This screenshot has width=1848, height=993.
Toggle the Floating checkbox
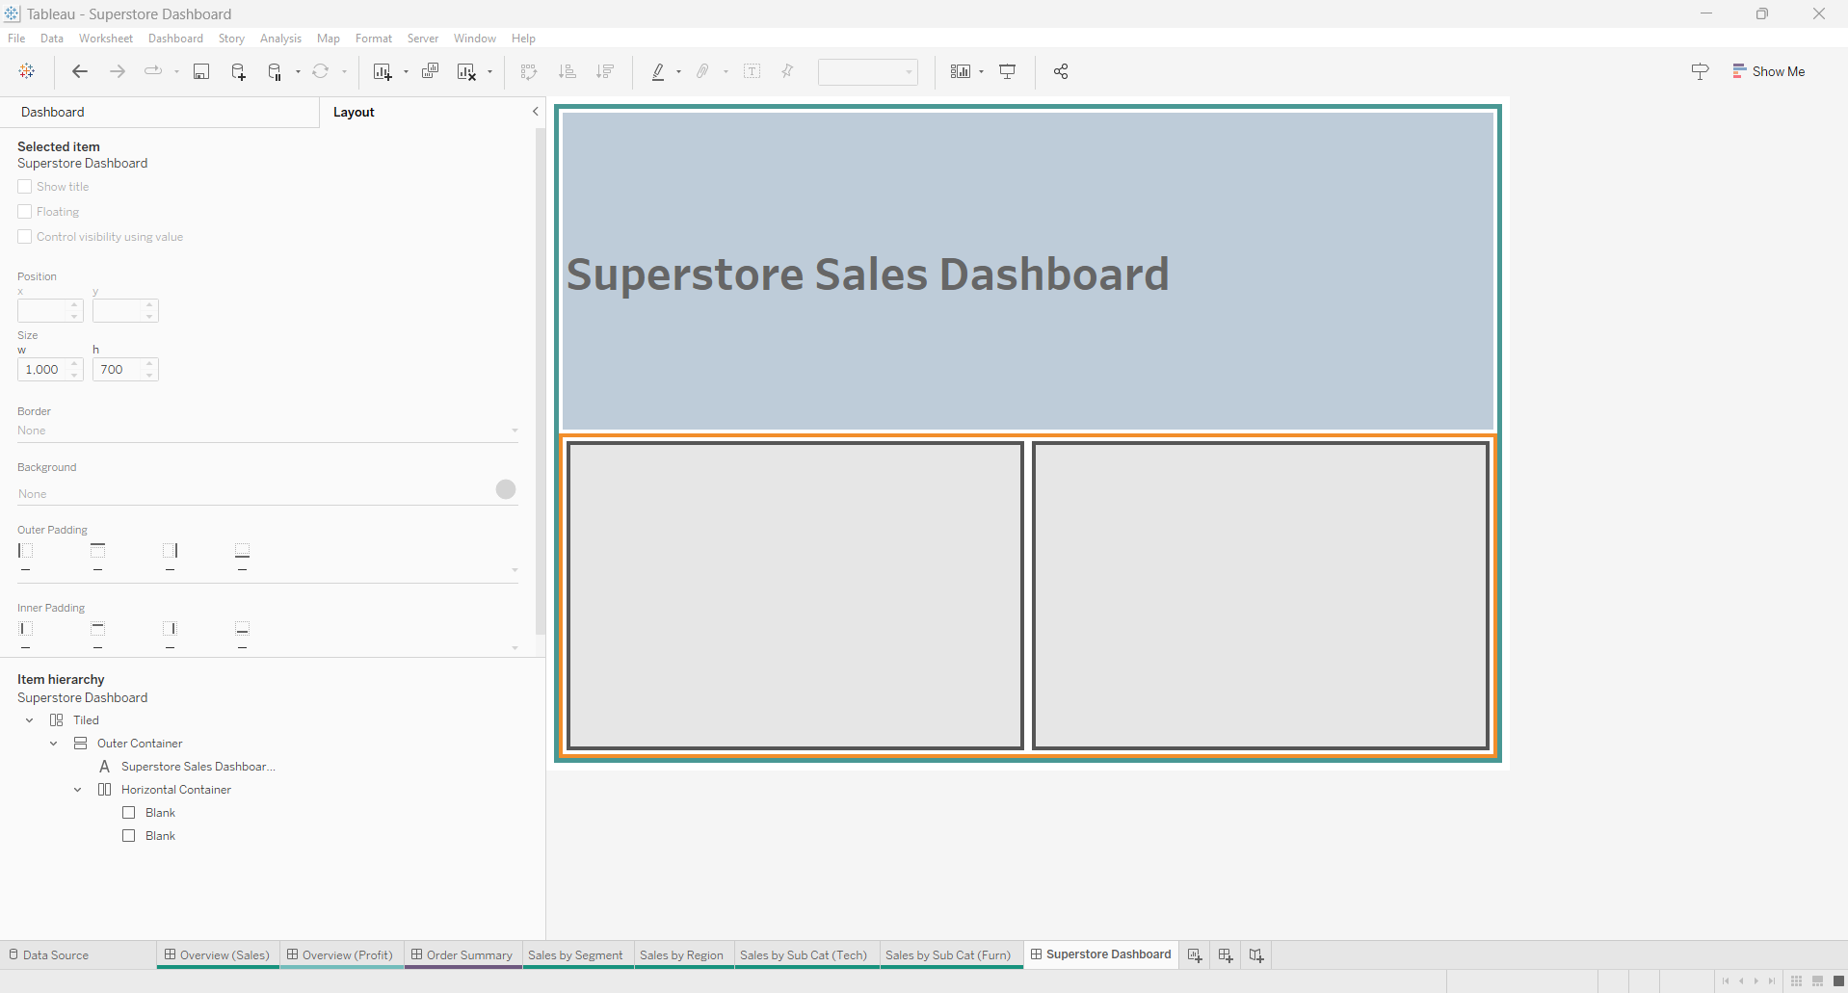[x=25, y=212]
